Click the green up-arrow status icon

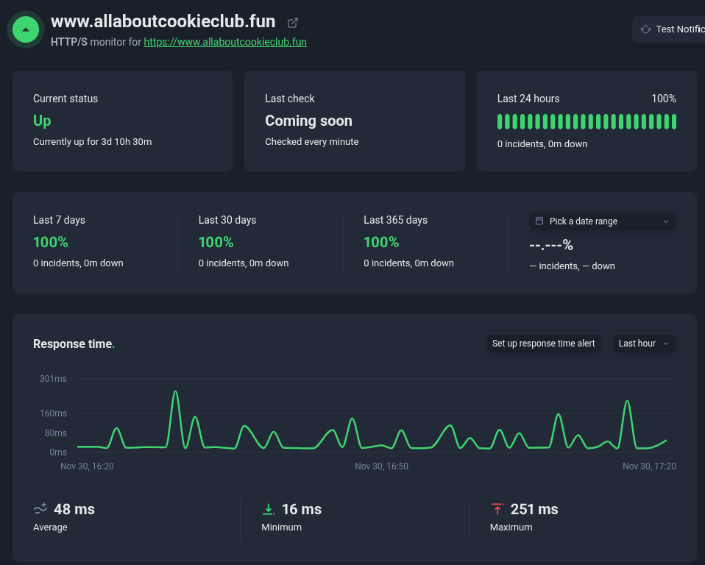coord(25,29)
